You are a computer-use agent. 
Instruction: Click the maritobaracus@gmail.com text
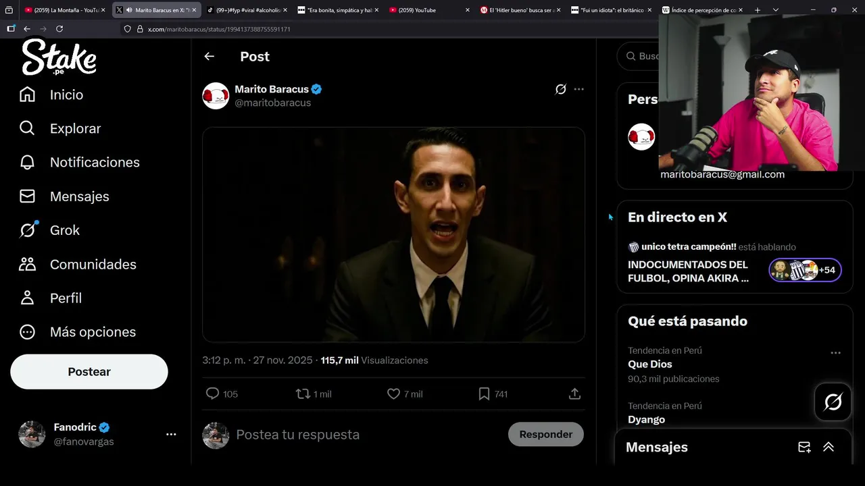coord(722,174)
